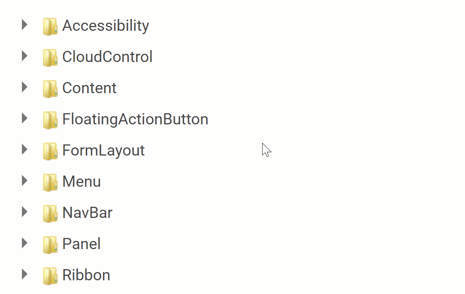Screen dimensions: 465x294
Task: Click the FormLayout folder icon
Action: coord(50,151)
